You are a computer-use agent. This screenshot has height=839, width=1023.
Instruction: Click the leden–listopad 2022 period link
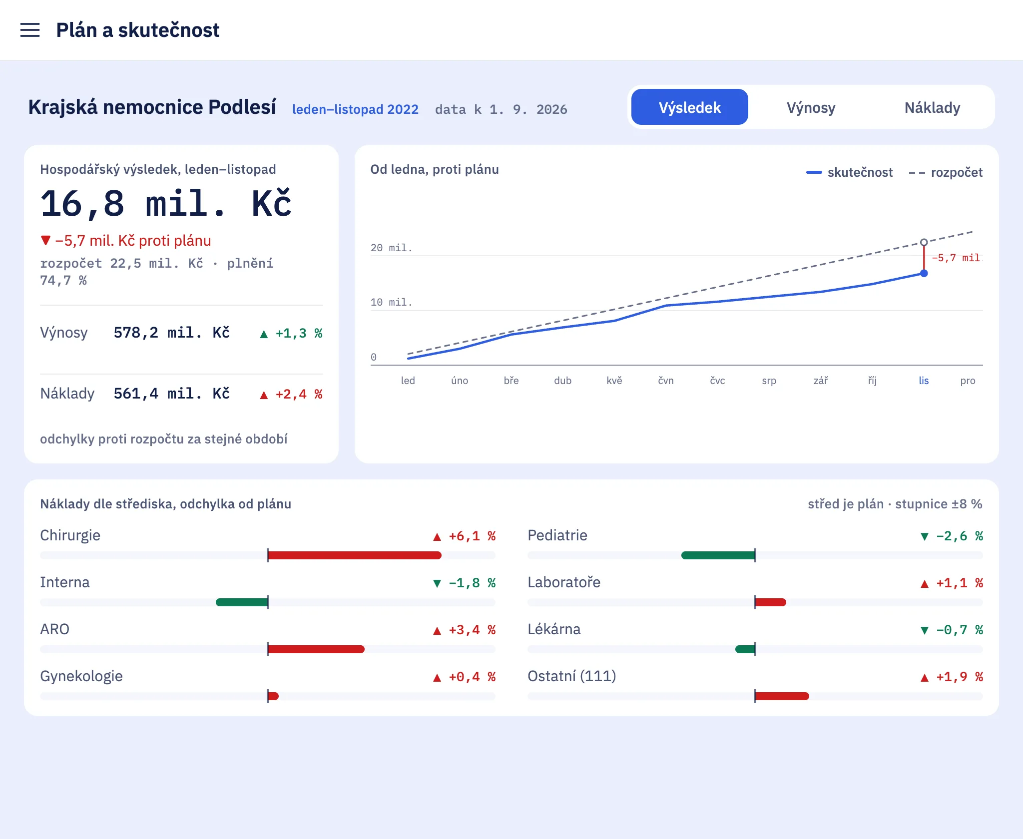click(355, 109)
